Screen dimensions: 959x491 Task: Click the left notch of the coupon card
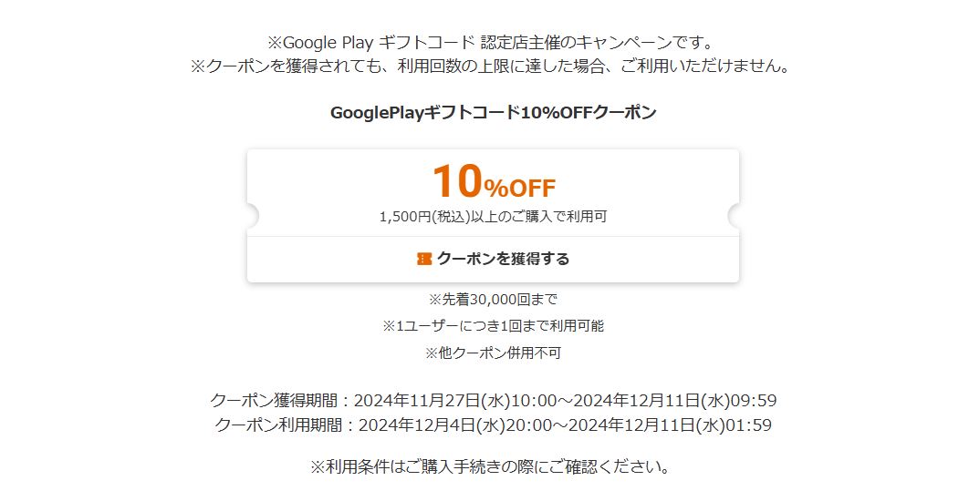pyautogui.click(x=252, y=217)
